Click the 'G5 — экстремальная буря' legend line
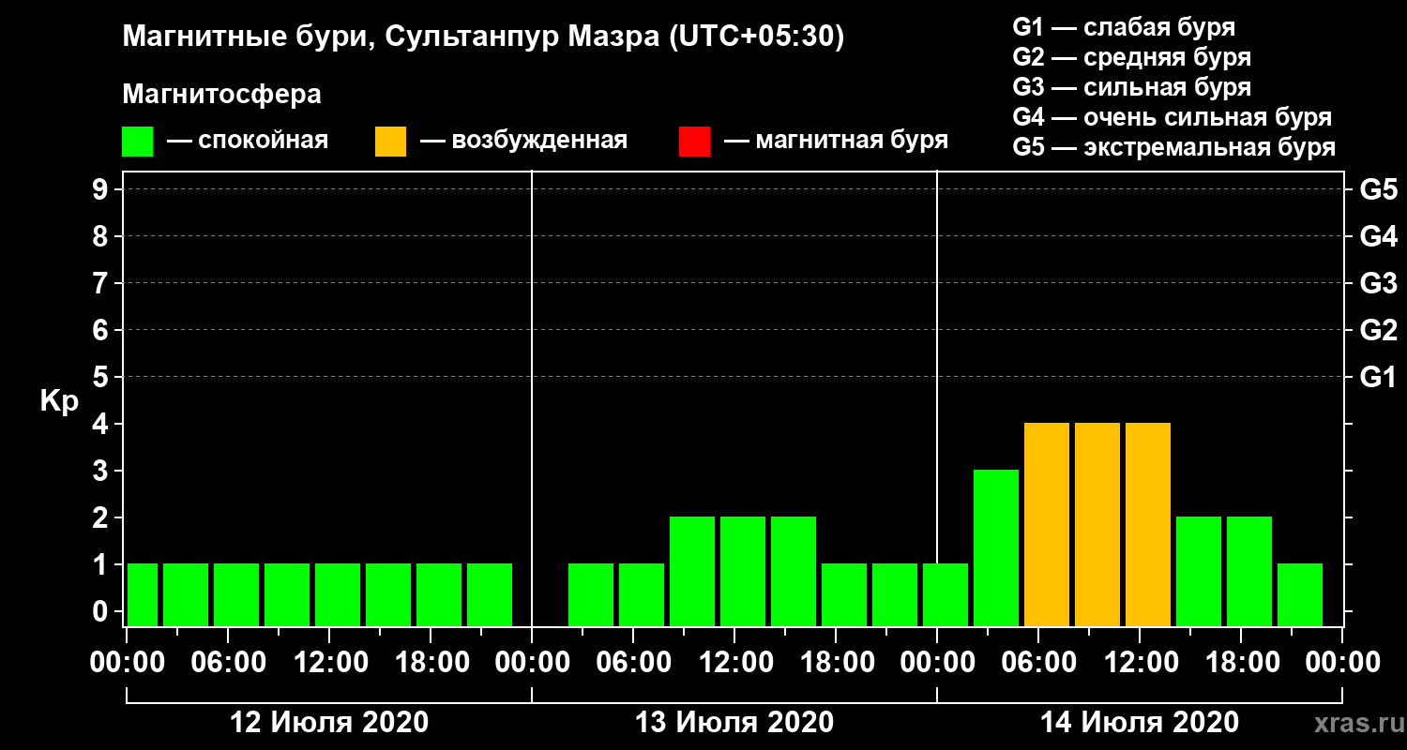Viewport: 1407px width, 750px height. point(1174,147)
